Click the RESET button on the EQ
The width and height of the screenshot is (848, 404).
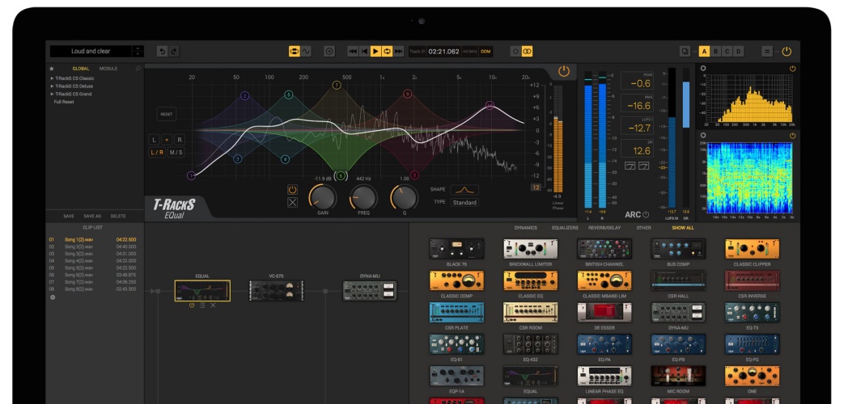tap(166, 115)
